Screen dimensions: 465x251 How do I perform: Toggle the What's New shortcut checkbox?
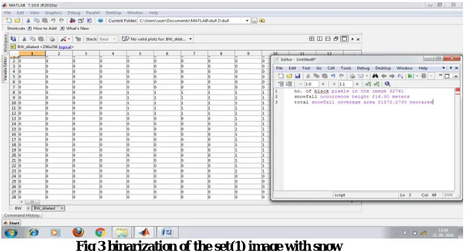62,28
